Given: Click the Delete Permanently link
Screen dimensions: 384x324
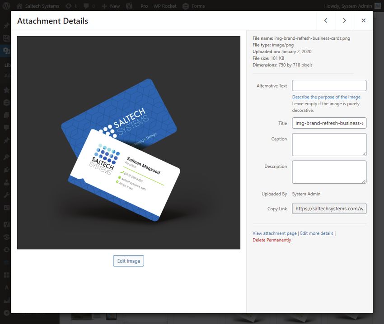Looking at the screenshot, I should (272, 240).
